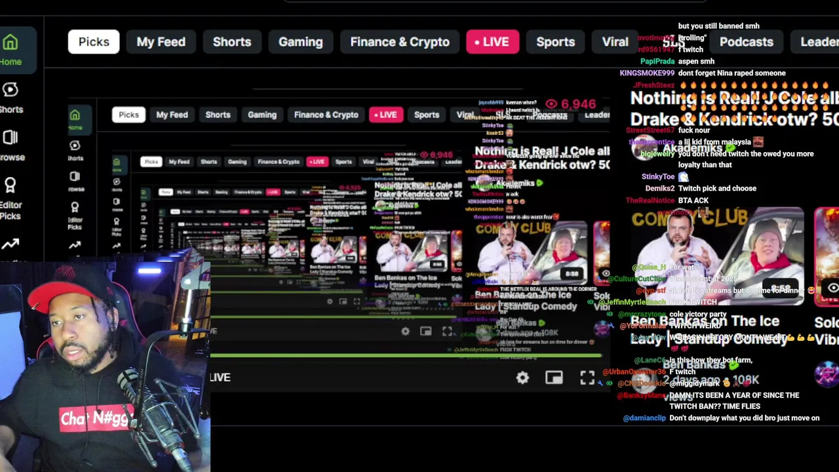This screenshot has height=472, width=839.
Task: Click the nested Shorts sidebar icon
Action: [x=75, y=150]
